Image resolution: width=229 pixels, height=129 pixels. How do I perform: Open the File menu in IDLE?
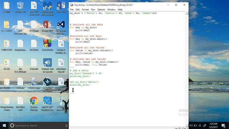72,10
